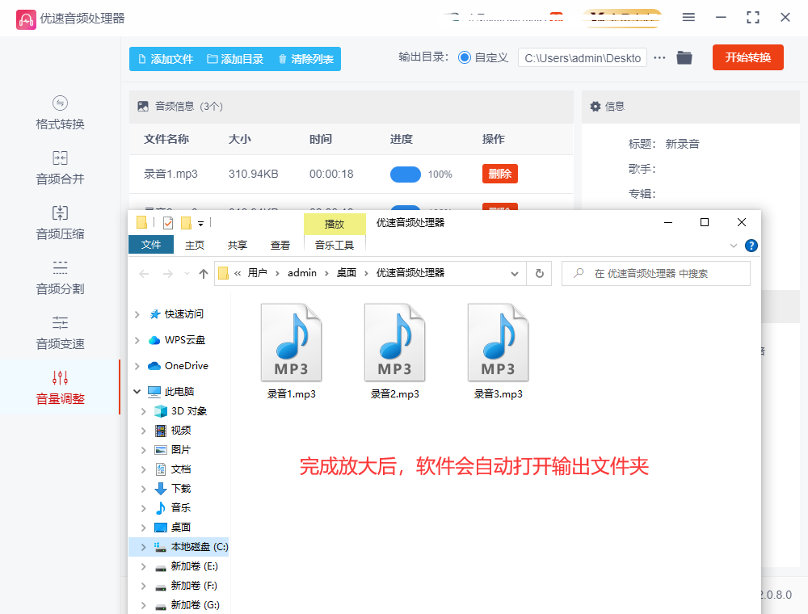Click 310.94KB size cell
Screen dimensions: 808x614
(254, 175)
